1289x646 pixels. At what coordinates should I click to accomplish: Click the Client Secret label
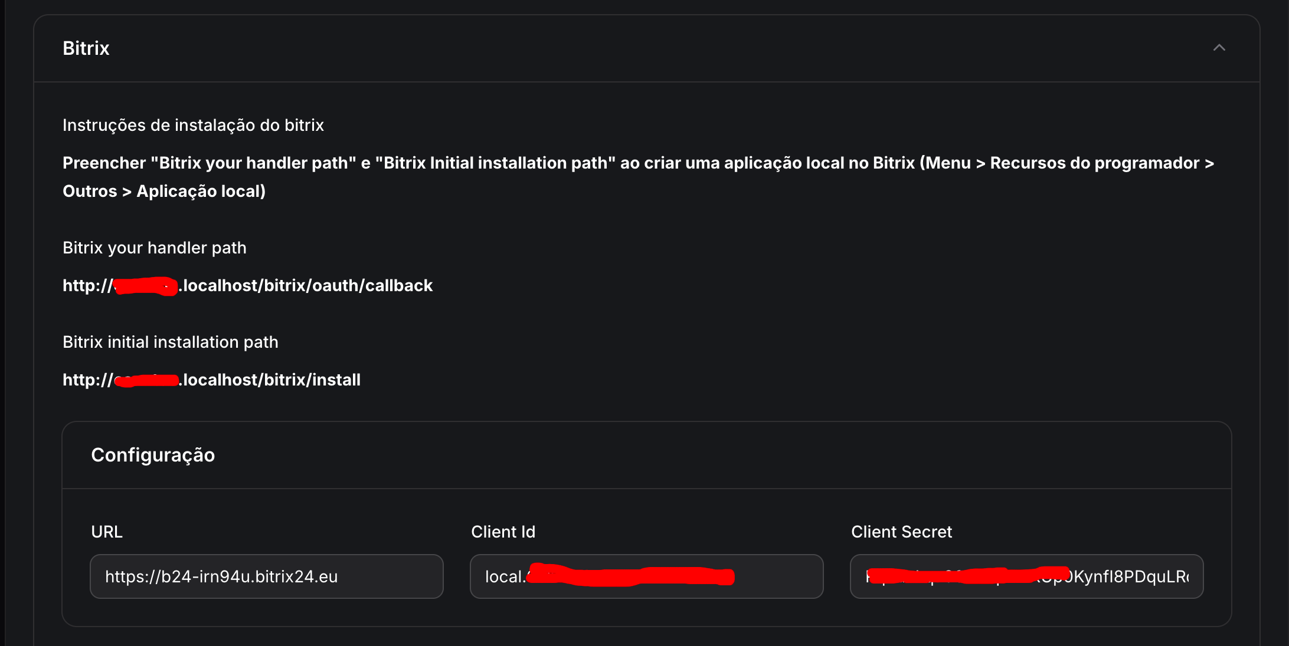point(902,532)
